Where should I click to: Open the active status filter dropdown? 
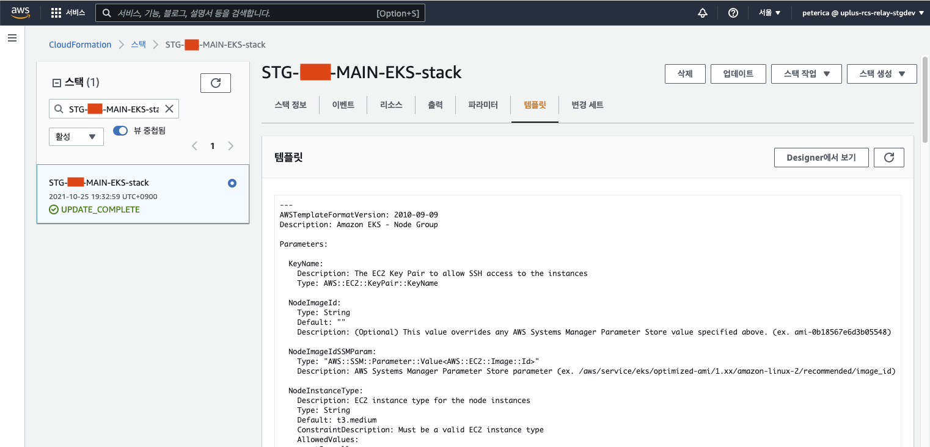click(76, 137)
